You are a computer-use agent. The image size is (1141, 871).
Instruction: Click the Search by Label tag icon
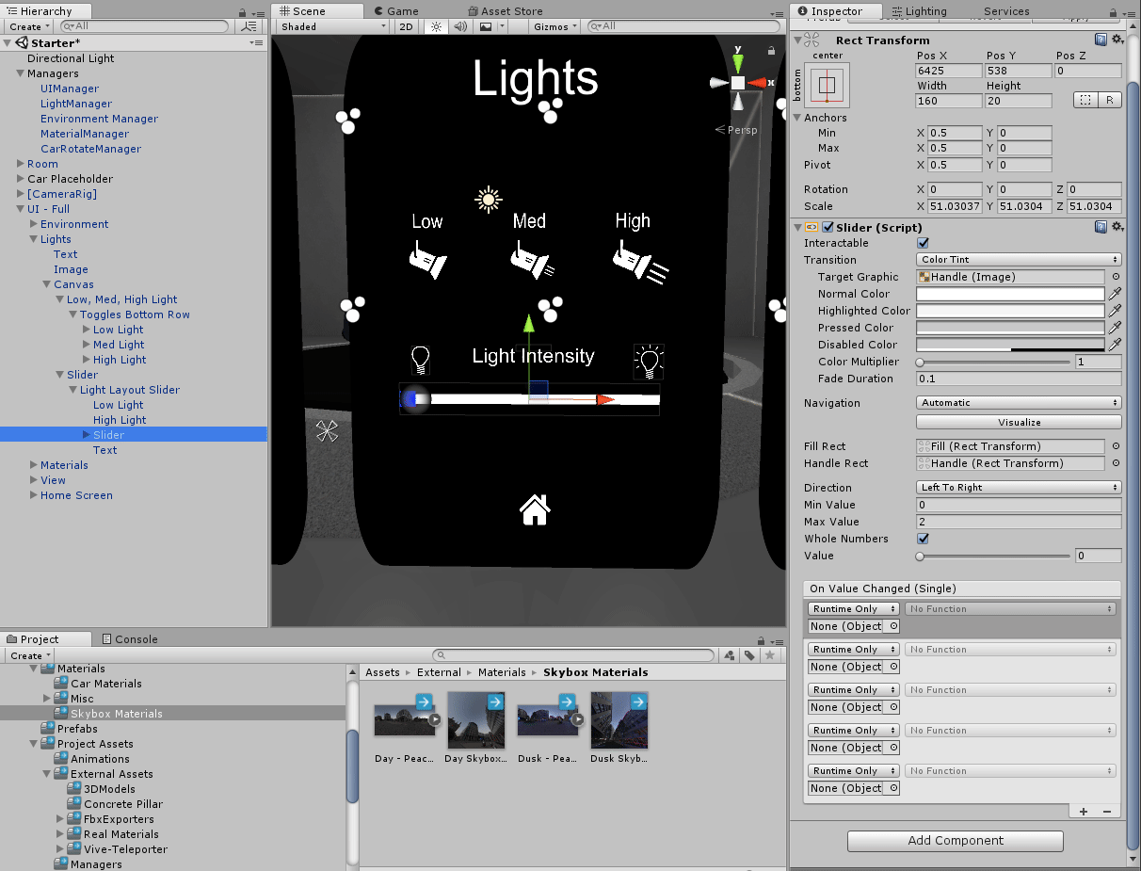749,655
